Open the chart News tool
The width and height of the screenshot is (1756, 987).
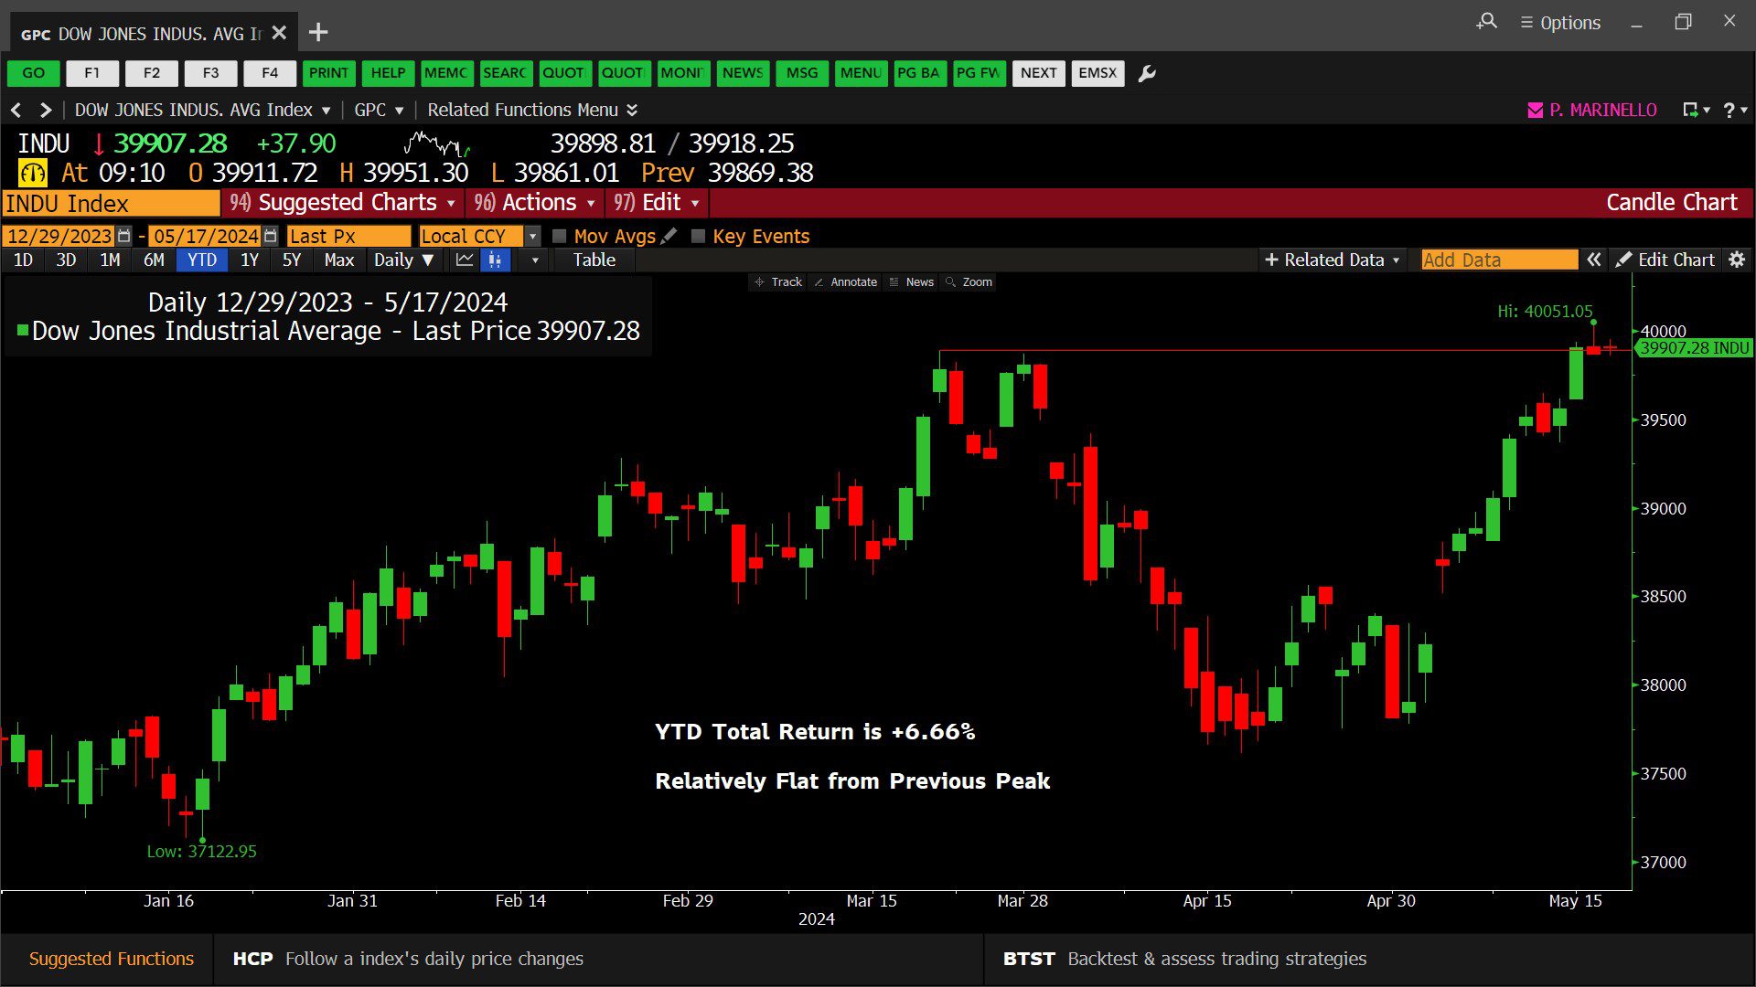[911, 281]
